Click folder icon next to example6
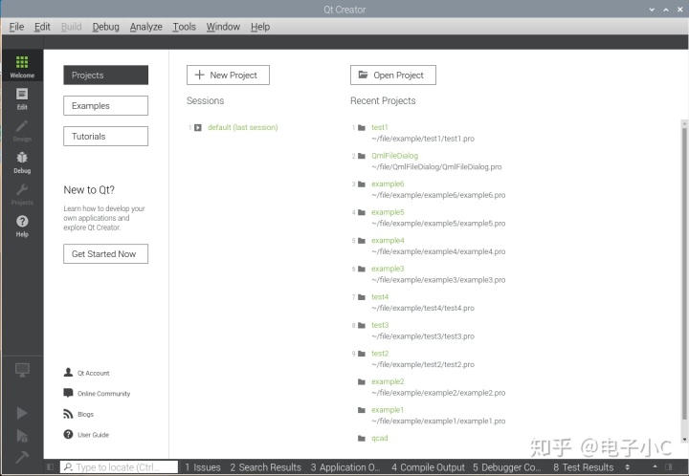 coord(362,184)
